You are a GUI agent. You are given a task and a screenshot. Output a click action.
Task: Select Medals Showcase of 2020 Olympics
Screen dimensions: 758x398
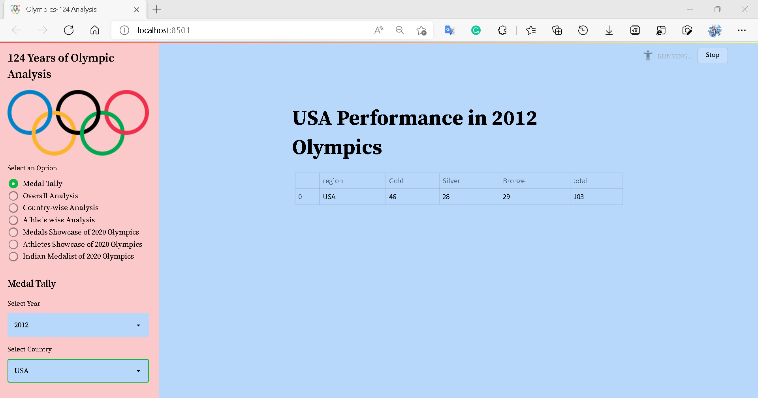coord(73,232)
